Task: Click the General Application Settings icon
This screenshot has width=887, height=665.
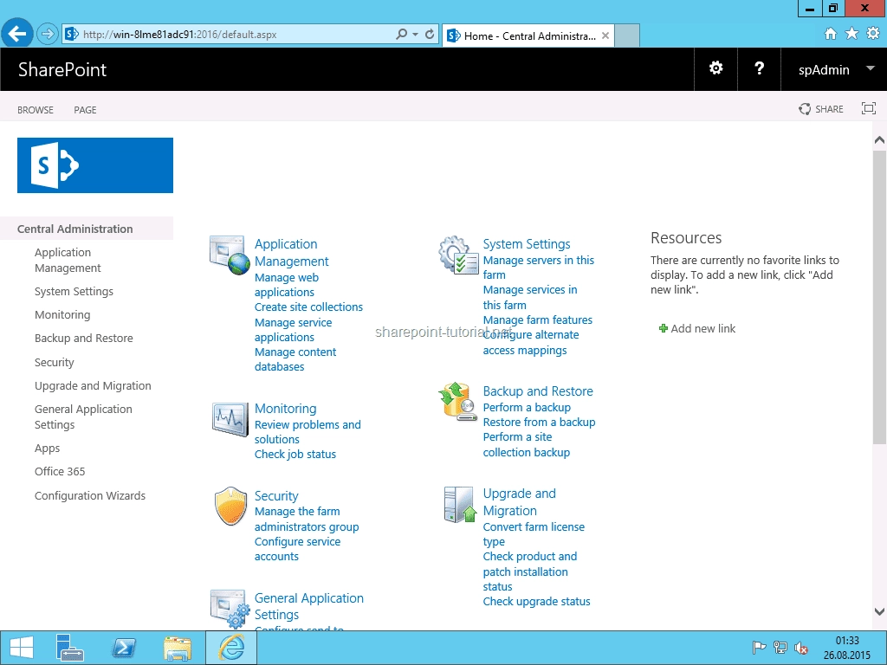Action: [x=230, y=609]
